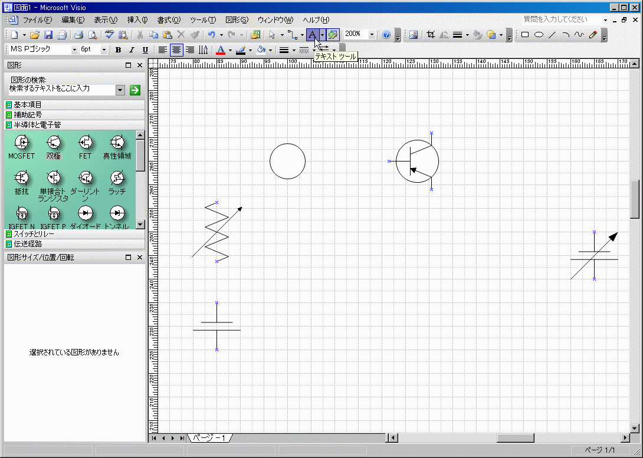The image size is (643, 458).
Task: Open the 図形(S) menu
Action: point(237,20)
